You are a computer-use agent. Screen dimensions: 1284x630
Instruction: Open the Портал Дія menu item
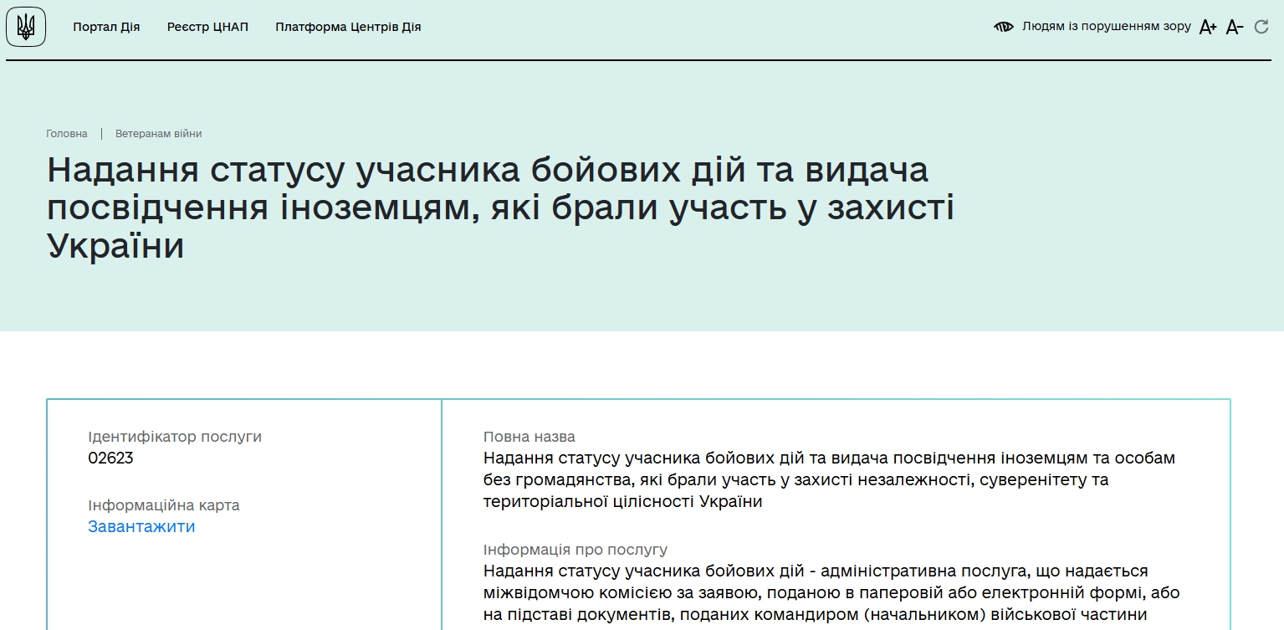106,26
